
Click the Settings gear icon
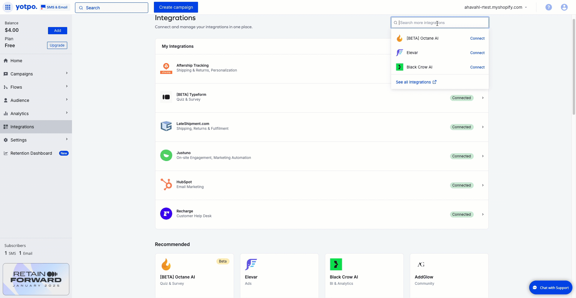(x=6, y=140)
